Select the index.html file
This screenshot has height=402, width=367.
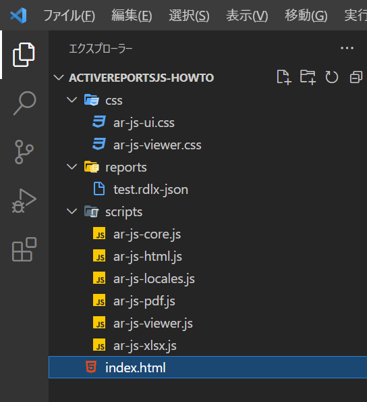coord(208,368)
